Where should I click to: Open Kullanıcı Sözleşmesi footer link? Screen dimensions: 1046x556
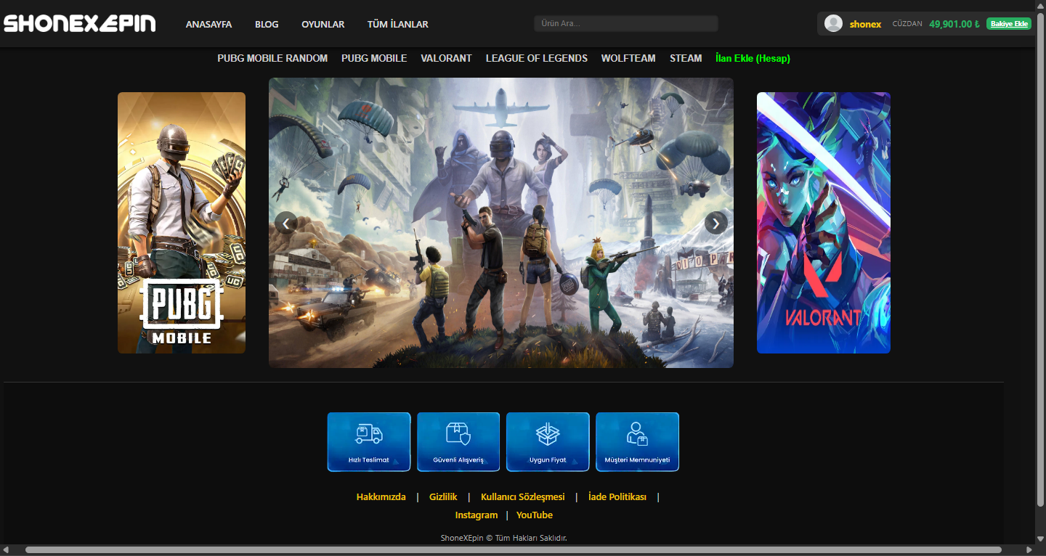click(523, 497)
